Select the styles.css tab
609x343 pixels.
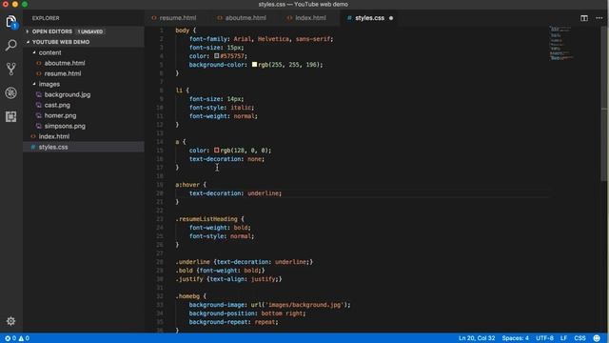(x=369, y=18)
